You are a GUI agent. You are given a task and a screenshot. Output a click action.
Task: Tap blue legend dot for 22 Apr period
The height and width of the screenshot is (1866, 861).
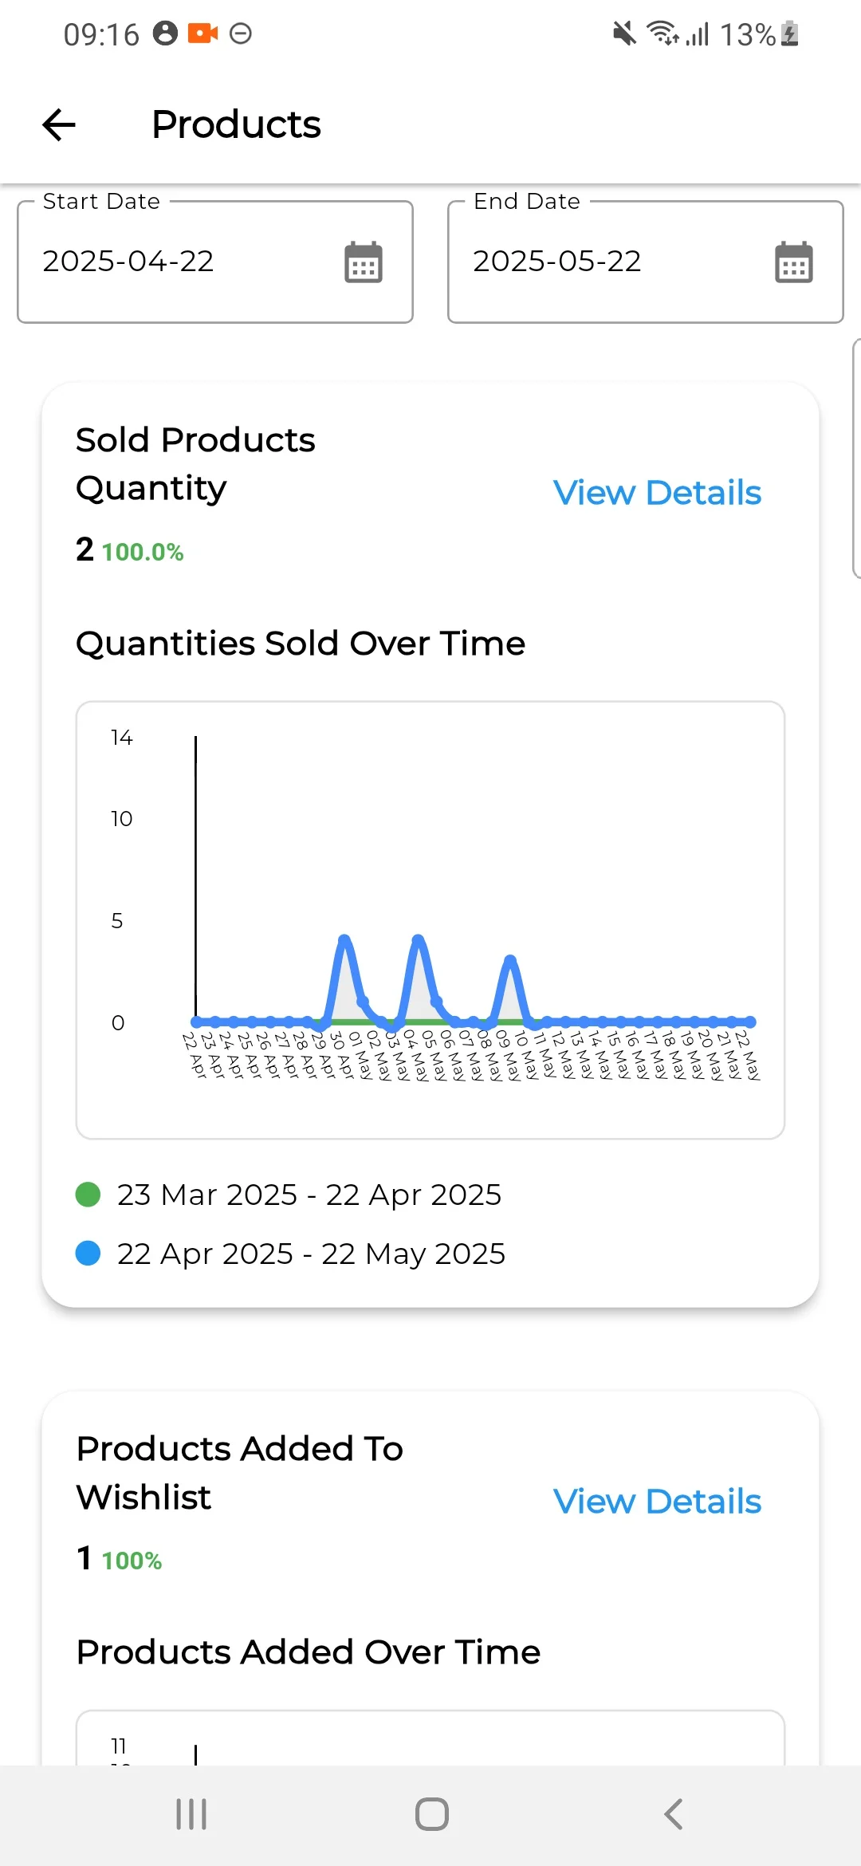click(x=88, y=1254)
